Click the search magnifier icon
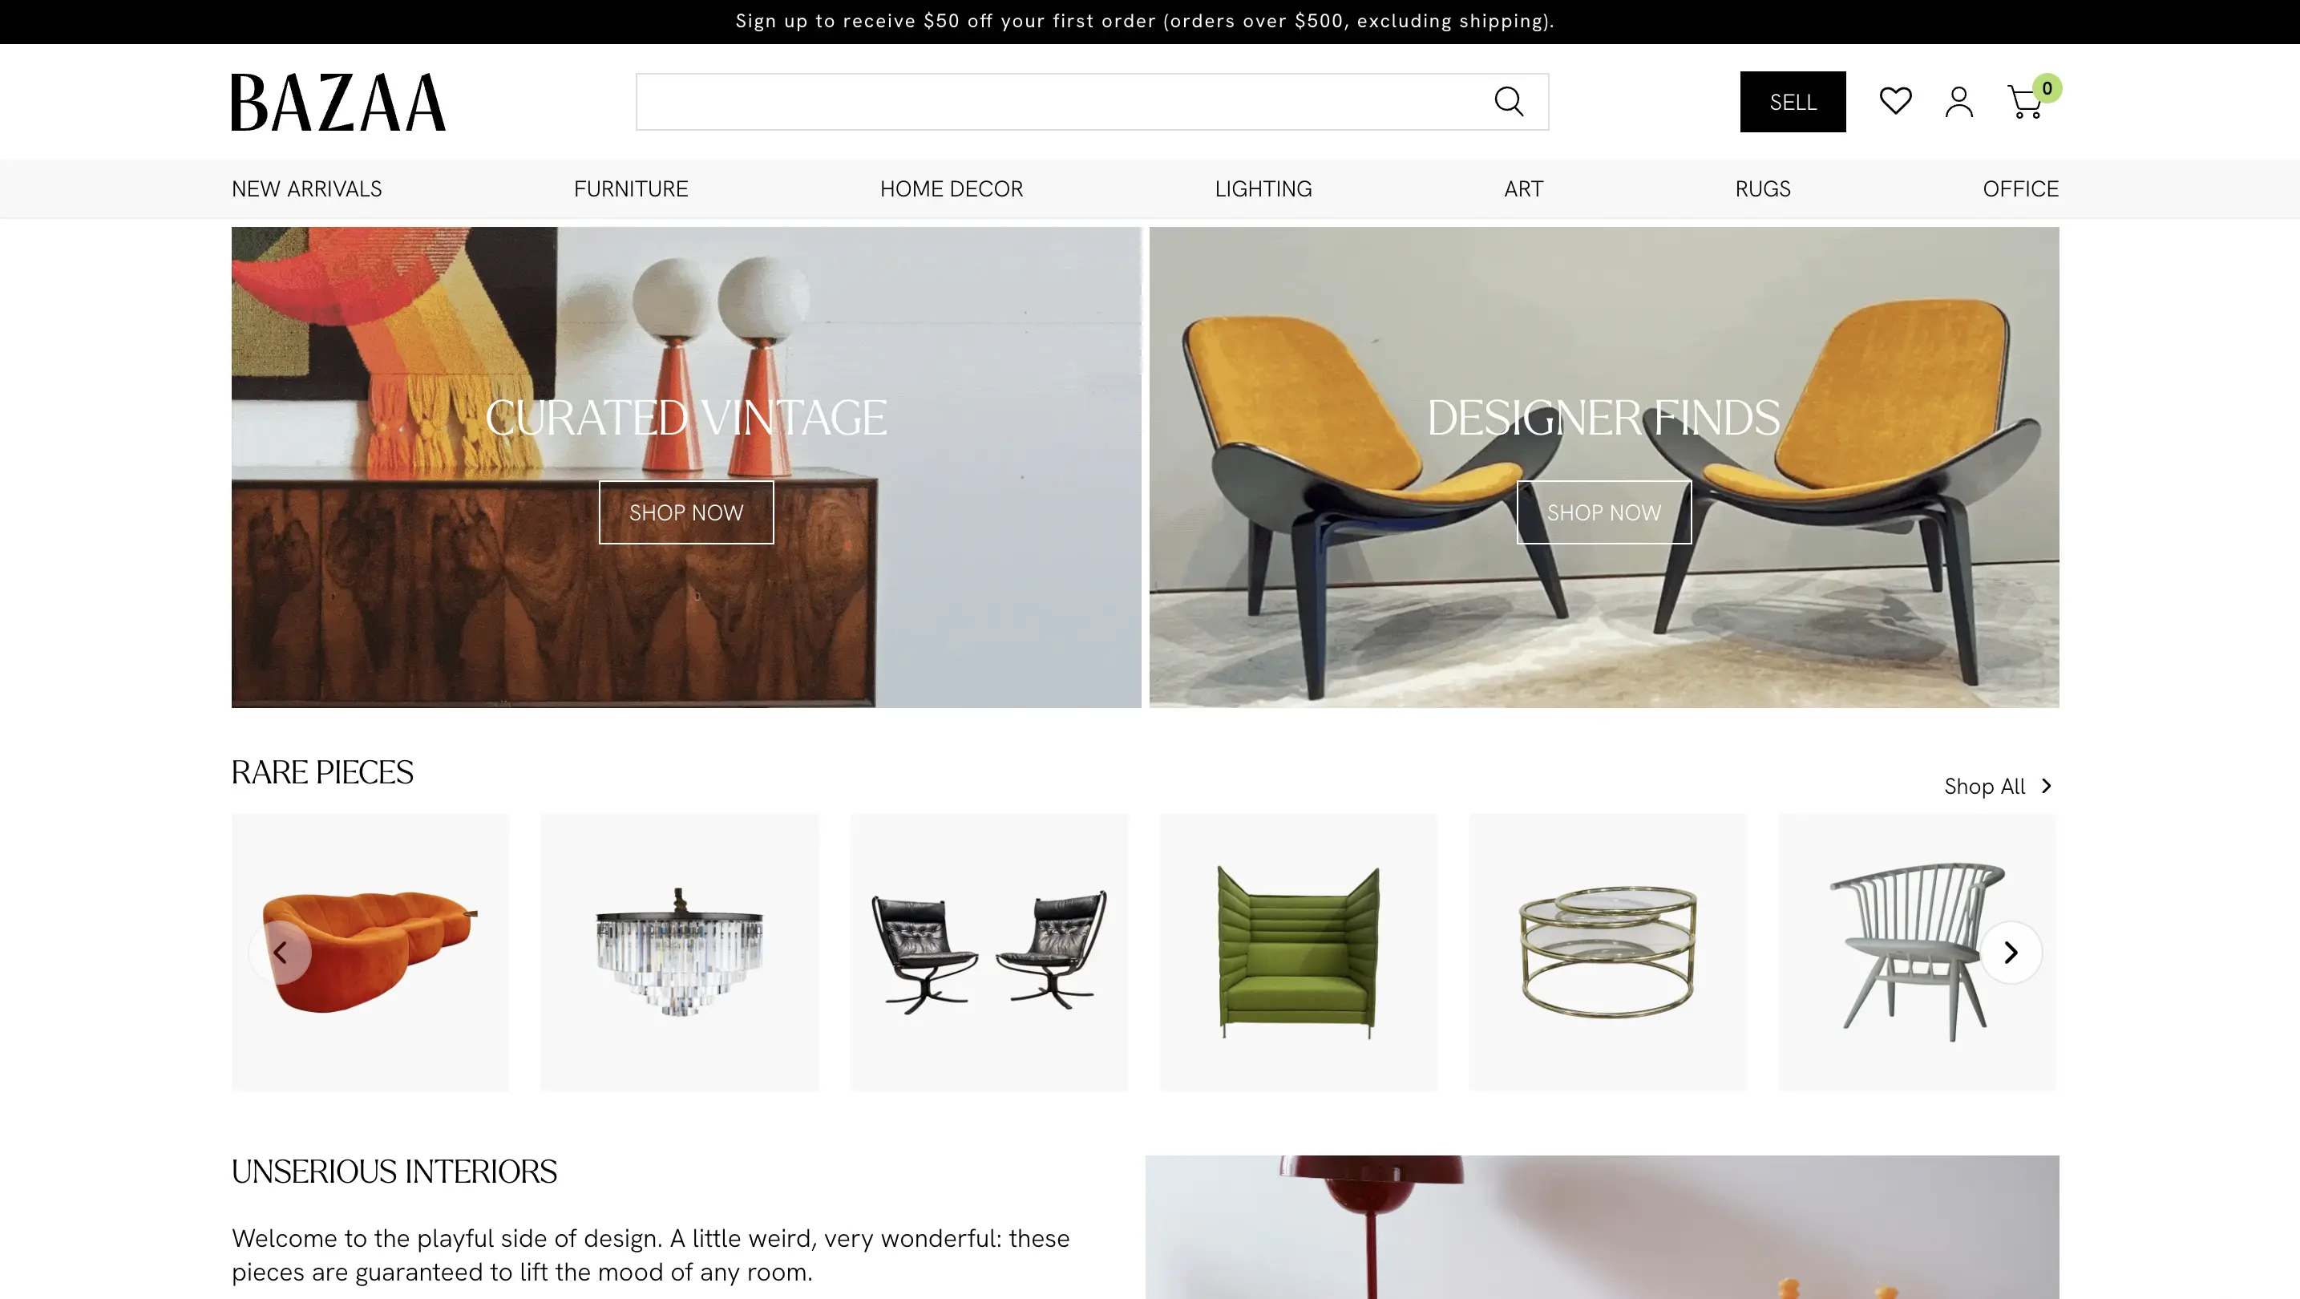The width and height of the screenshot is (2300, 1299). [x=1509, y=102]
